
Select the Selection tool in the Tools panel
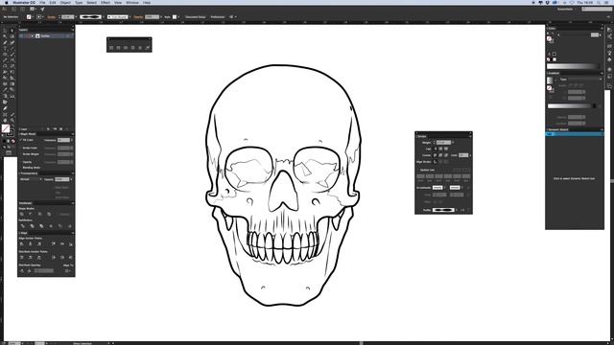(x=5, y=30)
